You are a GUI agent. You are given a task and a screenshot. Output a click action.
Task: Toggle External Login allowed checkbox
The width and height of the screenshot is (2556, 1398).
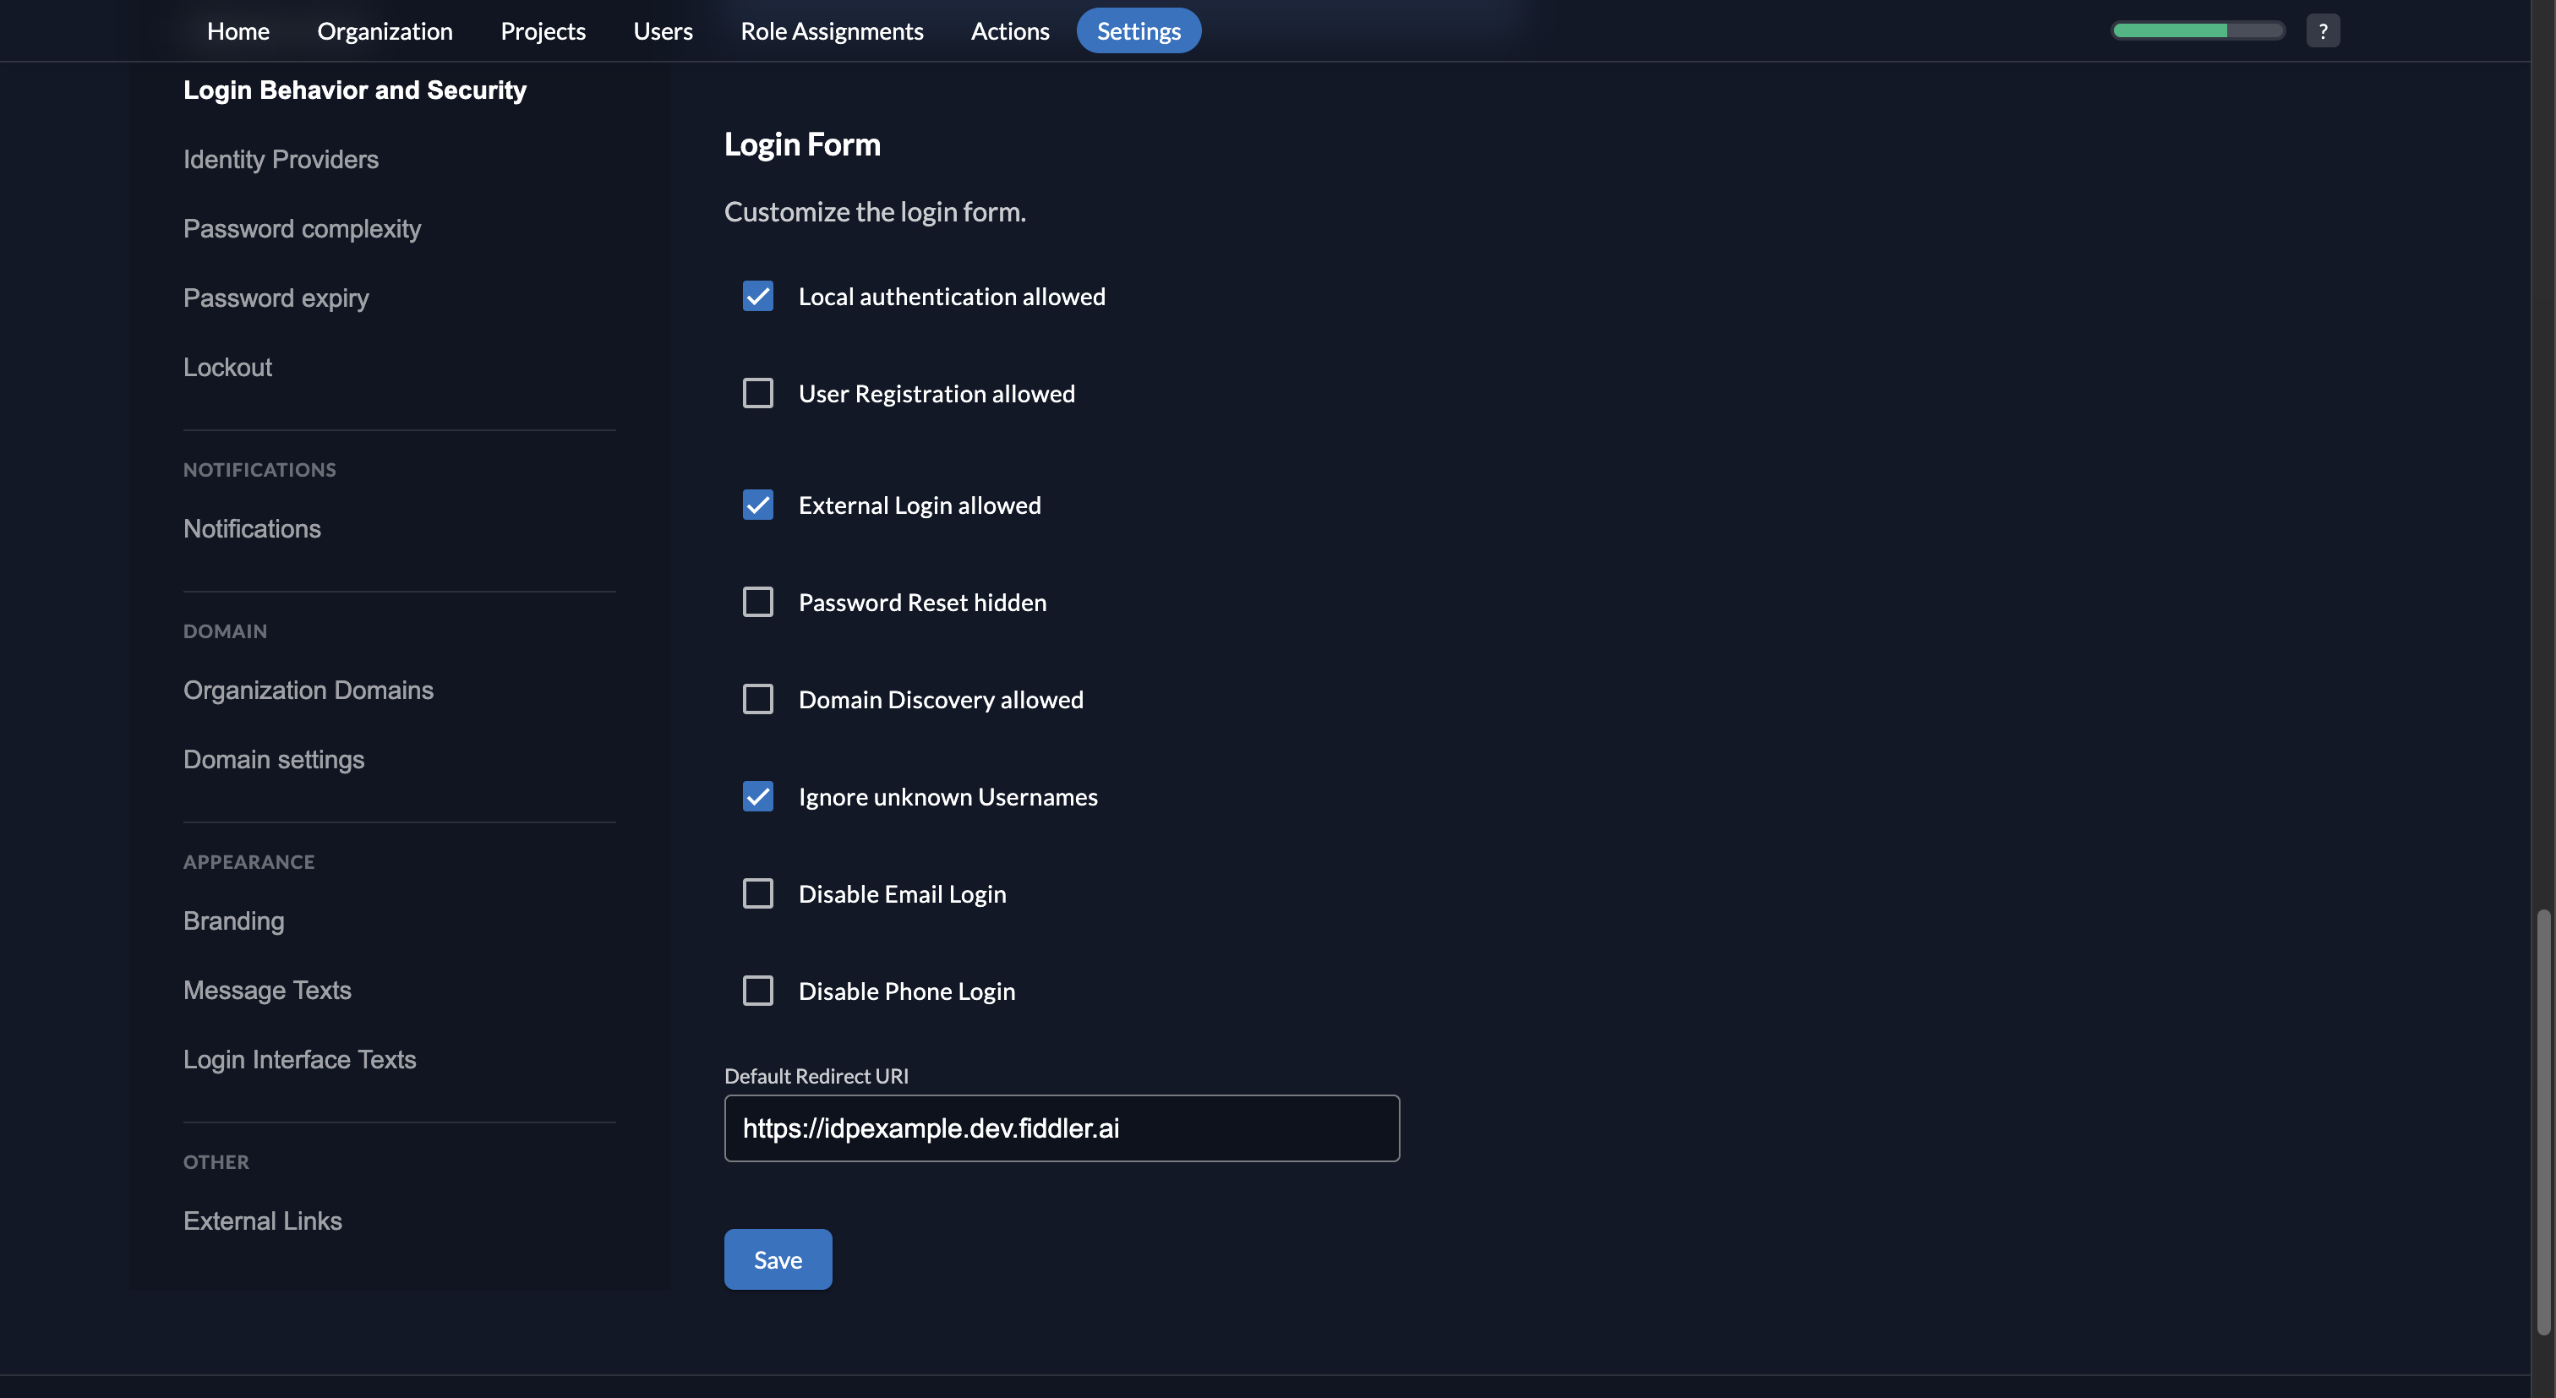tap(757, 504)
